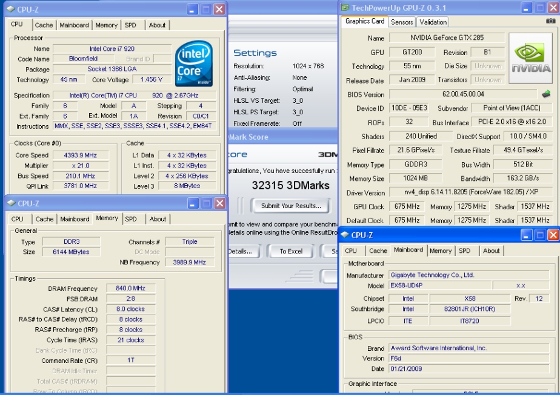
Task: Select Graphics Card tab in GPU-Z
Action: (x=365, y=21)
